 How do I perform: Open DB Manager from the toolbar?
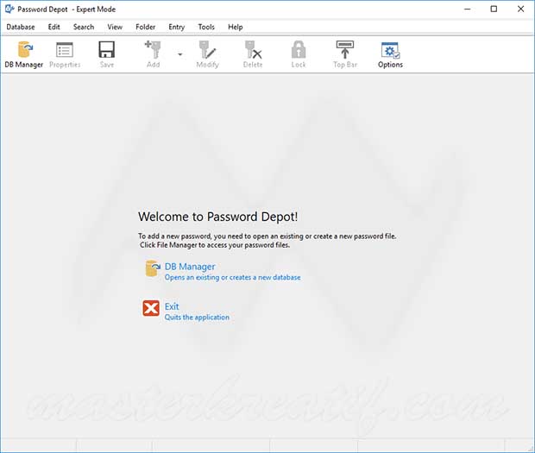24,54
